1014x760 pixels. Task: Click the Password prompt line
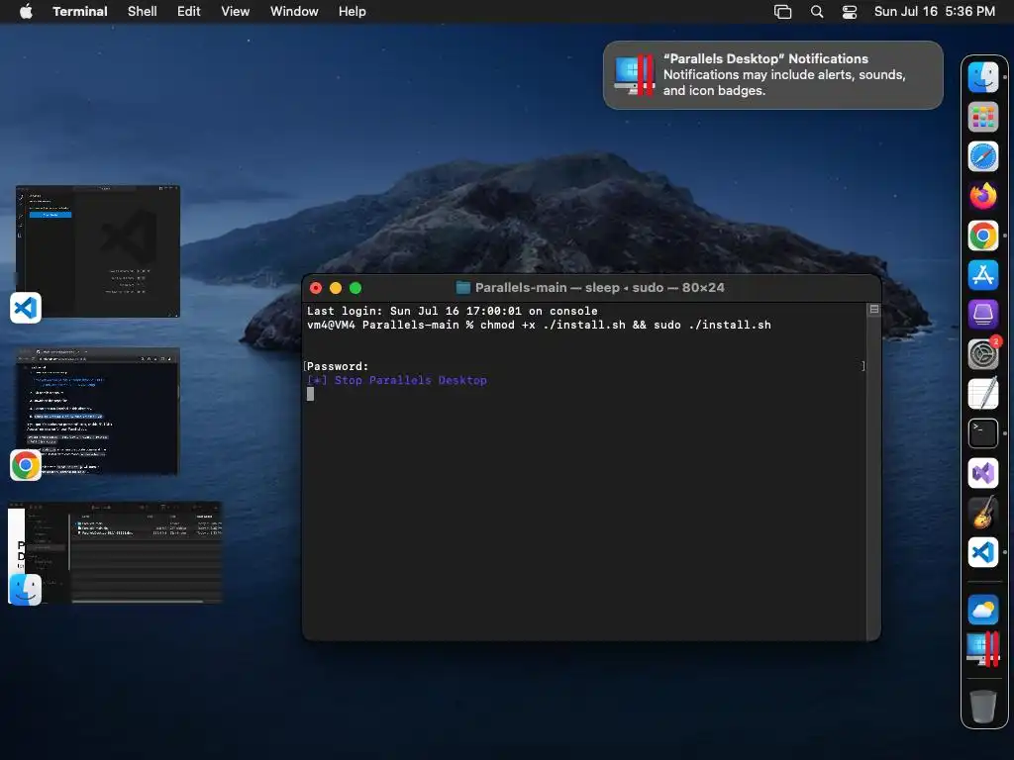click(x=338, y=366)
